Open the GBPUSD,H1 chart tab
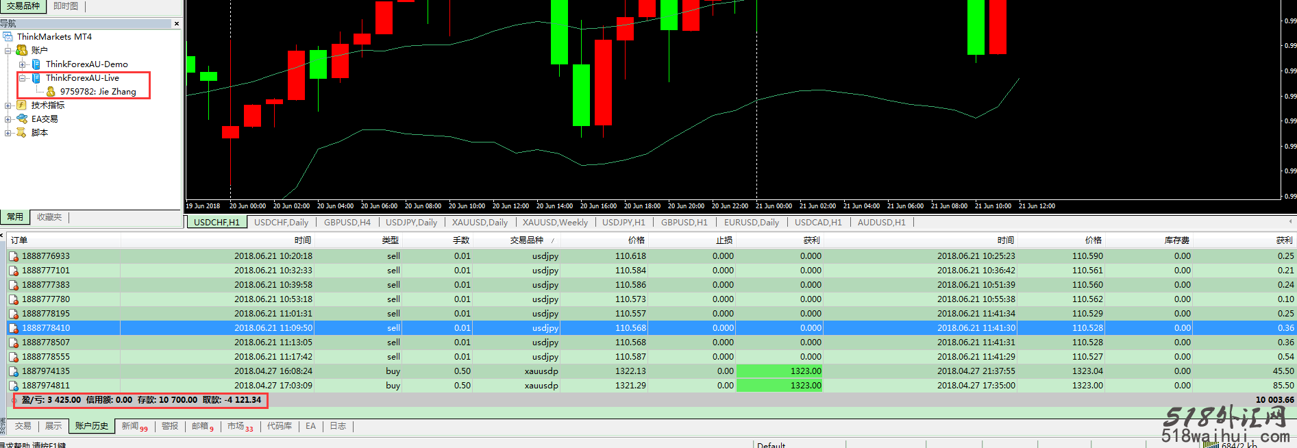 684,222
